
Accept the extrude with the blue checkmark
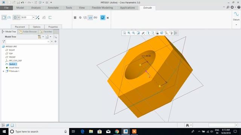103,18
